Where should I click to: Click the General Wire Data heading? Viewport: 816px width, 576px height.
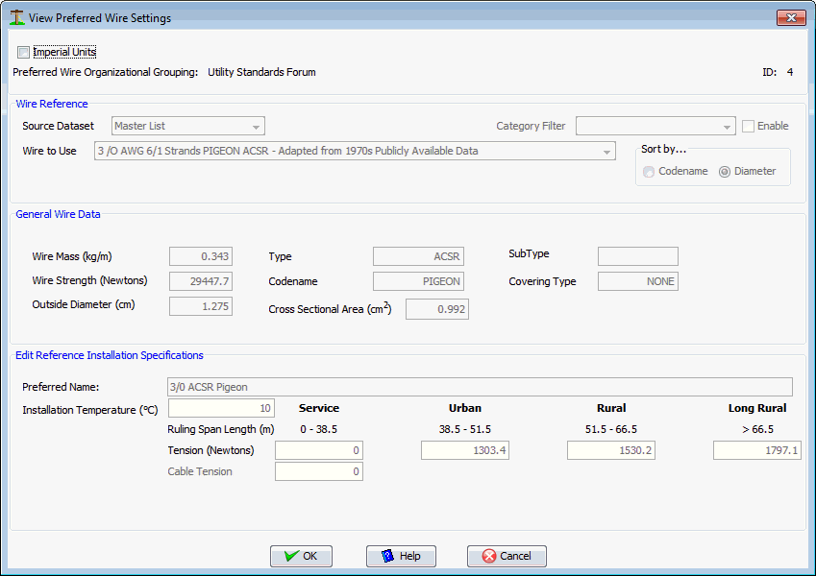point(58,214)
